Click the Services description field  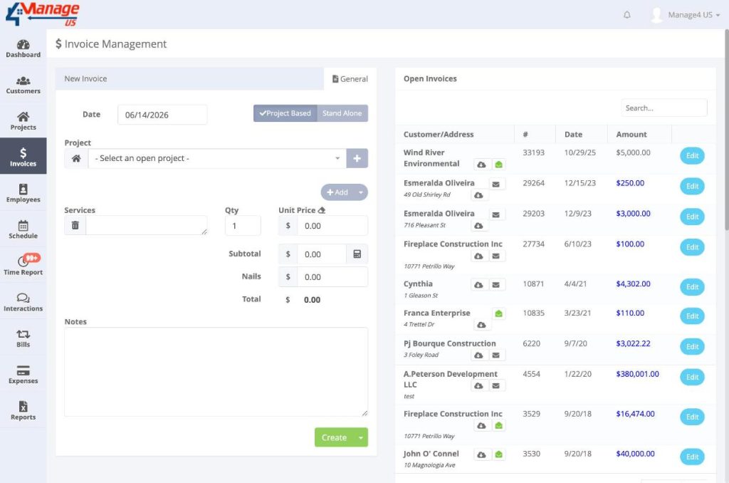[147, 225]
